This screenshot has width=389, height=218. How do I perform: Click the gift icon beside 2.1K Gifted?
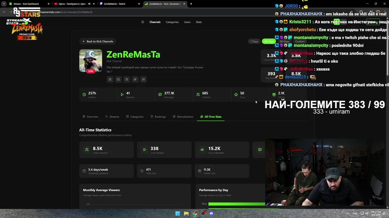(274, 94)
